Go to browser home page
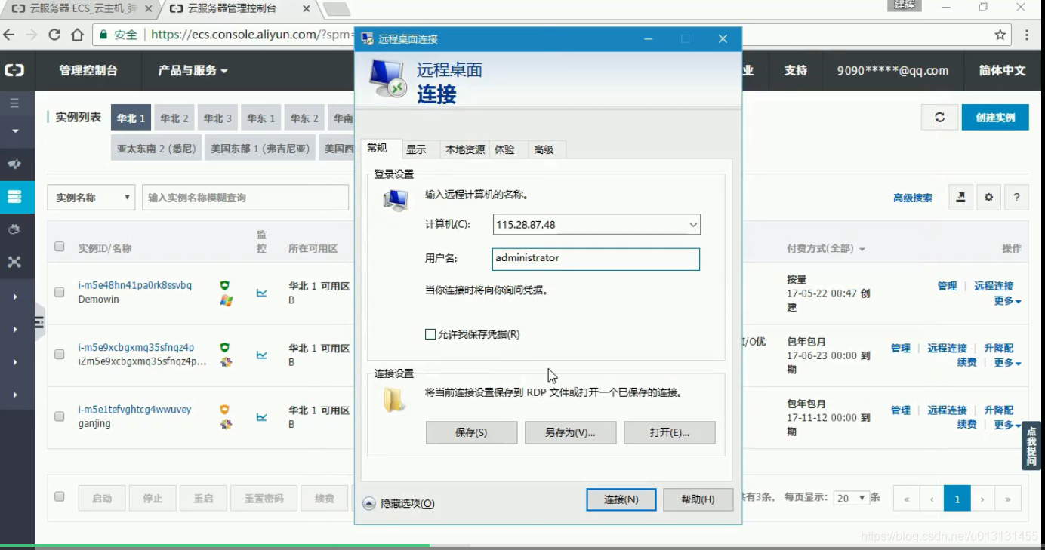The image size is (1045, 550). click(77, 35)
